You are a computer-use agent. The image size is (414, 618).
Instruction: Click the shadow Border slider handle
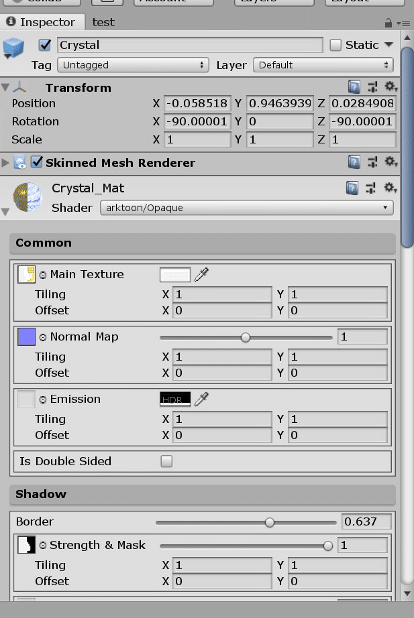point(270,523)
